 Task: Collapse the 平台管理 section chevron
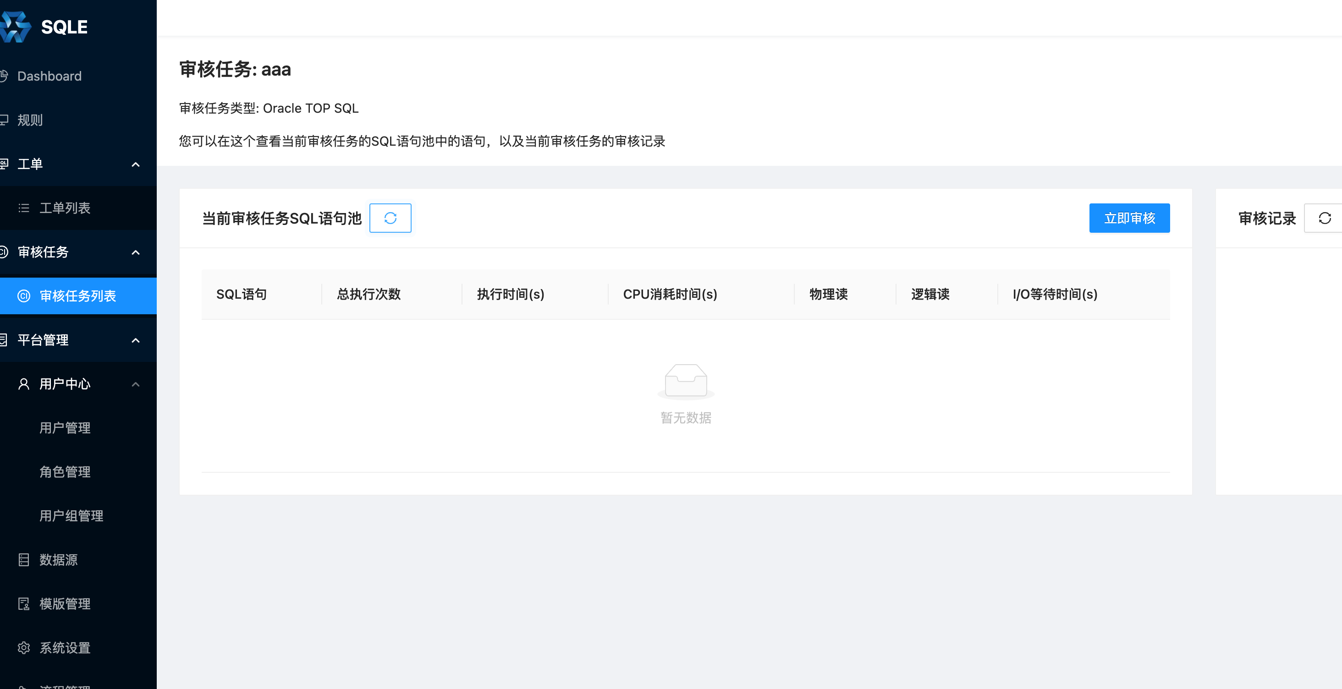coord(136,339)
